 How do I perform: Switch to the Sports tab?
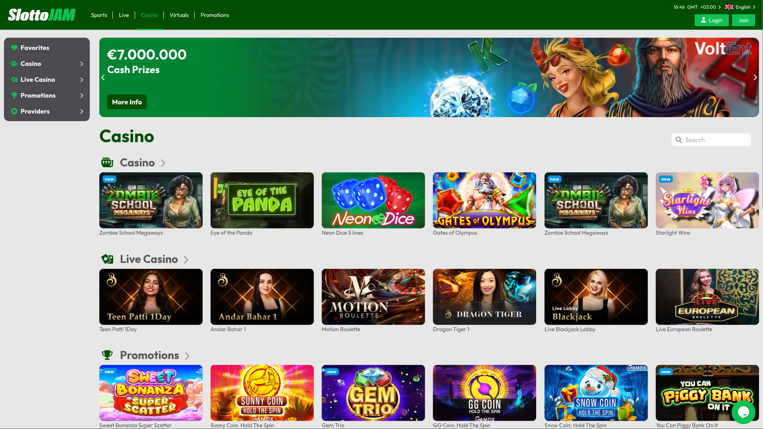99,15
